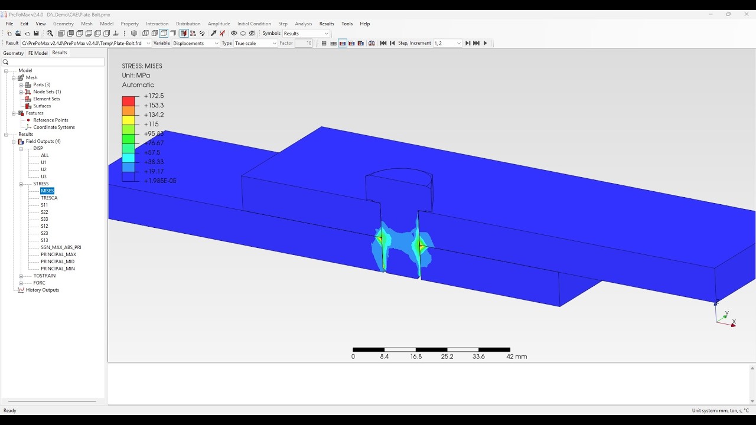
Task: Toggle the deformed with undeformed solid view
Action: coord(361,43)
